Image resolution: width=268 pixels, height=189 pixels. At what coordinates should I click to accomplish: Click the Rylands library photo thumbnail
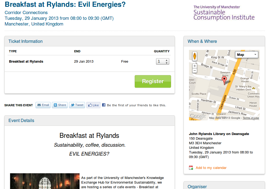click(45, 181)
